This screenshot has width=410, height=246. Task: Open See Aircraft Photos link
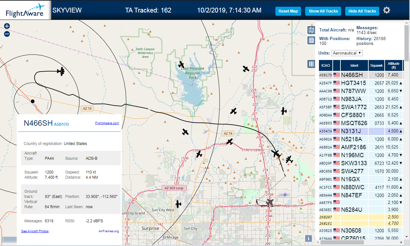click(35, 231)
